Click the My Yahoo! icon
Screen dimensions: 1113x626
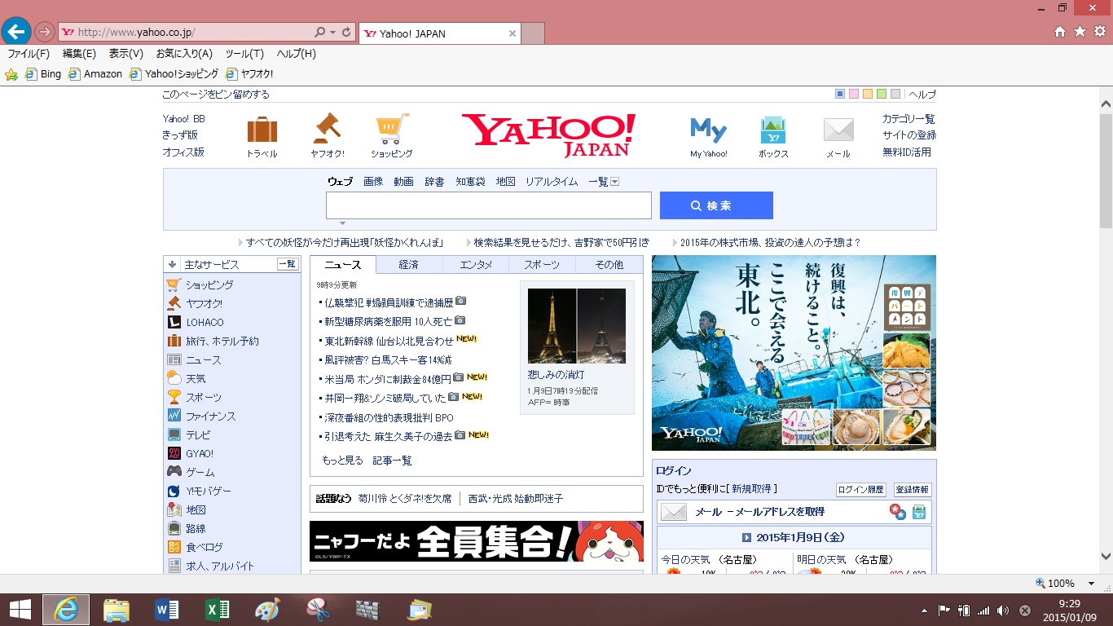coord(708,130)
